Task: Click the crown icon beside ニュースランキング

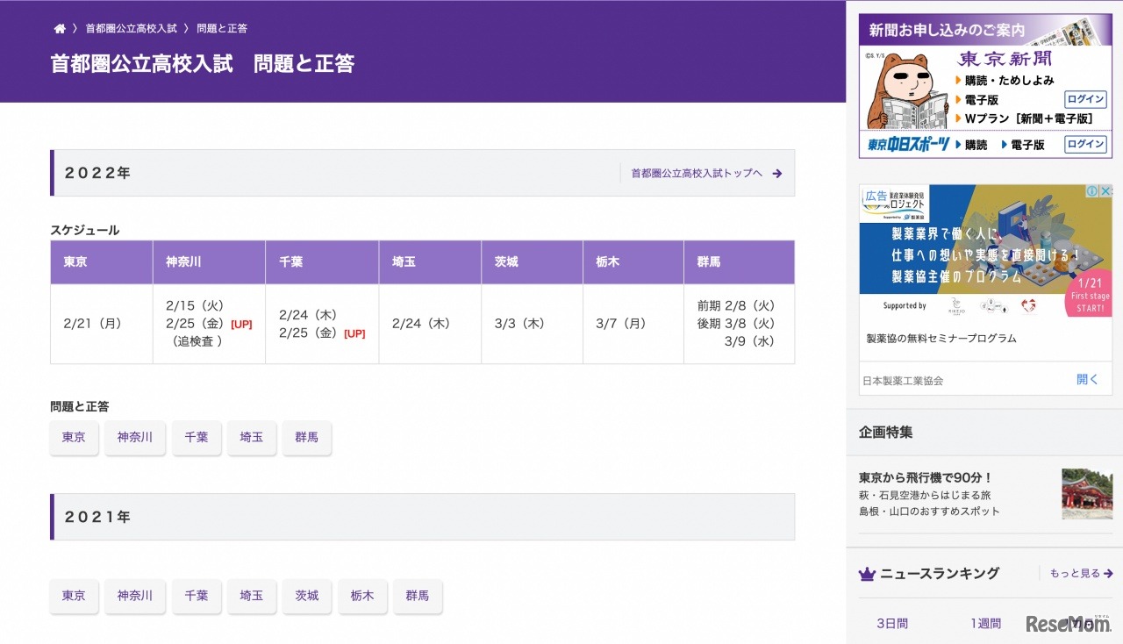Action: coord(867,574)
